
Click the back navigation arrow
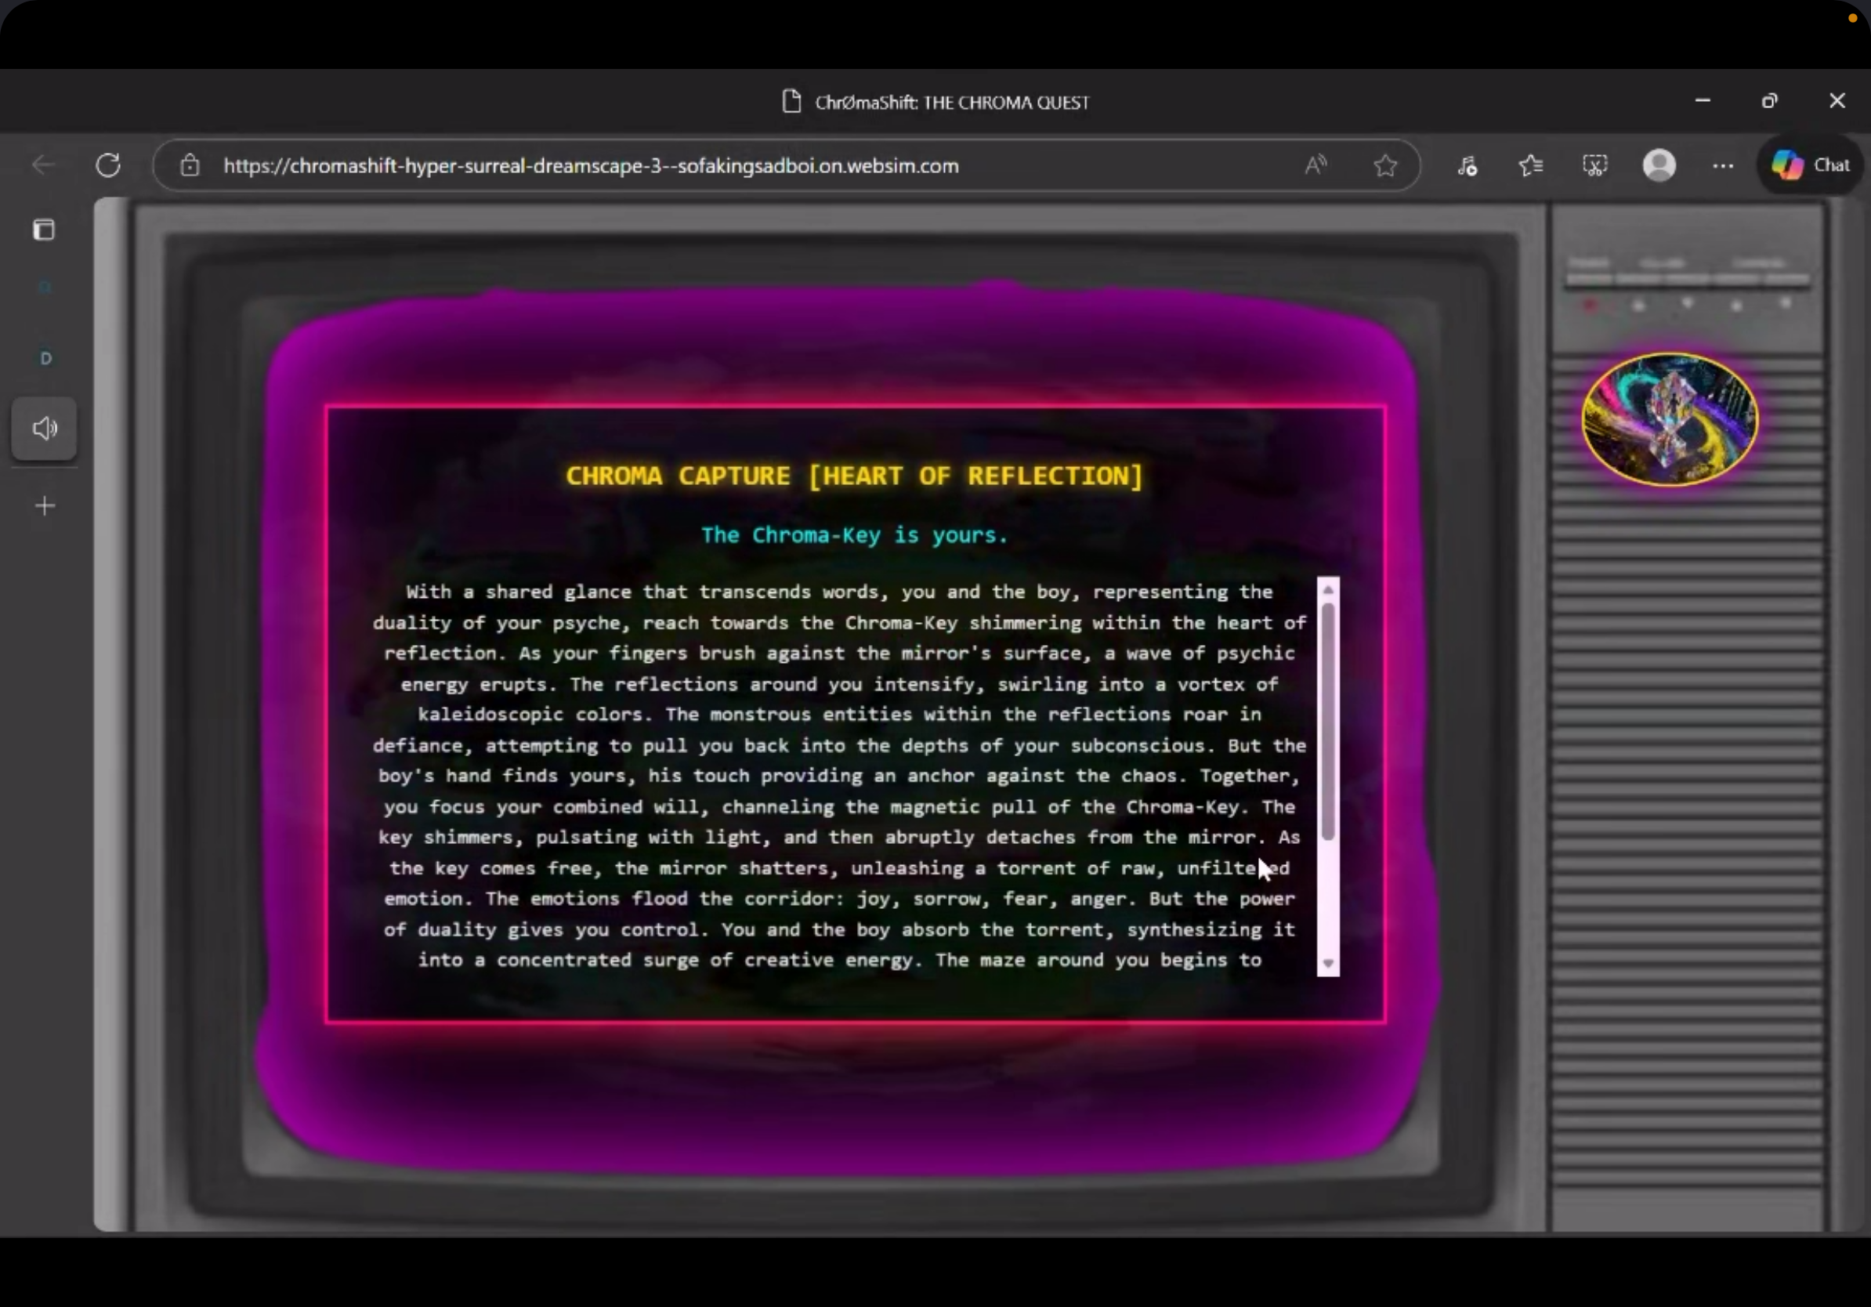point(42,165)
